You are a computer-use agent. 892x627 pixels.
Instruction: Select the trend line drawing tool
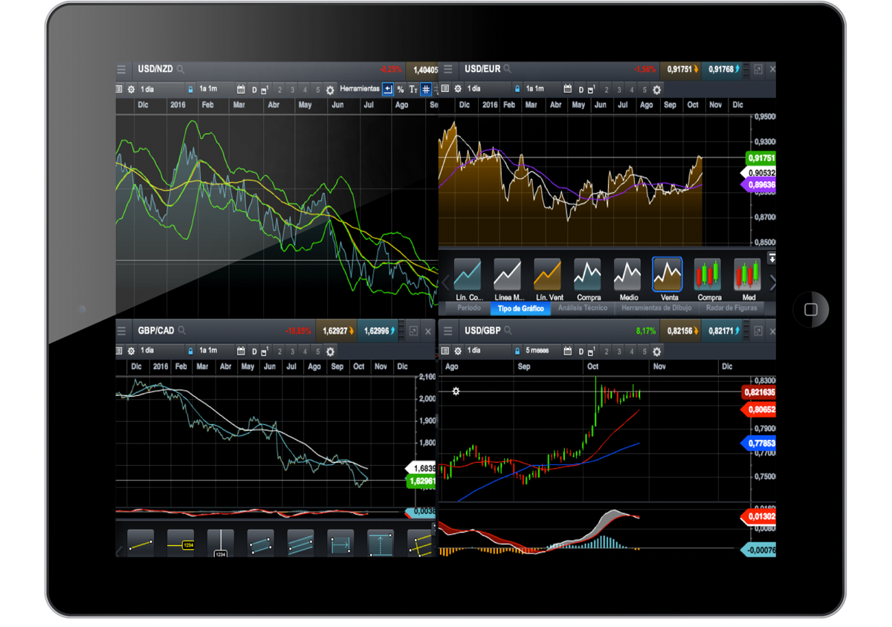(140, 544)
